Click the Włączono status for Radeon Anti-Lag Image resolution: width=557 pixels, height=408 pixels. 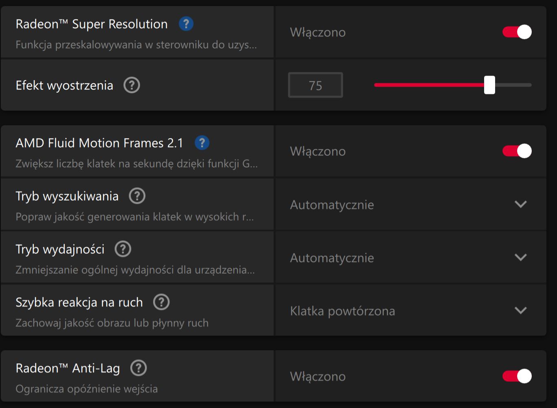(x=318, y=377)
